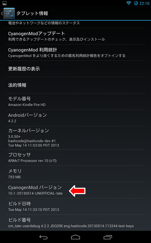
Task: Tap the Recent Apps navigation button
Action: click(x=108, y=237)
